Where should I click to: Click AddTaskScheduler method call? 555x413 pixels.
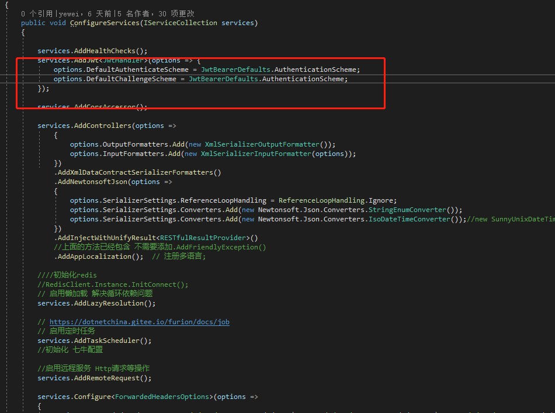point(107,341)
